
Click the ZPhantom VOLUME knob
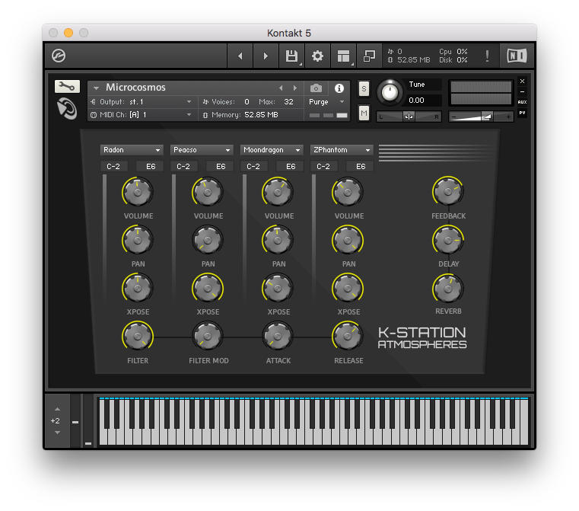click(348, 192)
